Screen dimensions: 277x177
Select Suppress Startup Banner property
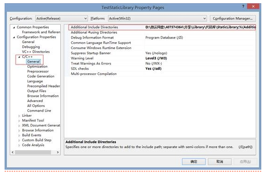pos(91,53)
